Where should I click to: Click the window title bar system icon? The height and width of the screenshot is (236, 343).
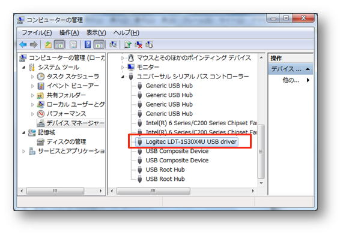(20, 20)
